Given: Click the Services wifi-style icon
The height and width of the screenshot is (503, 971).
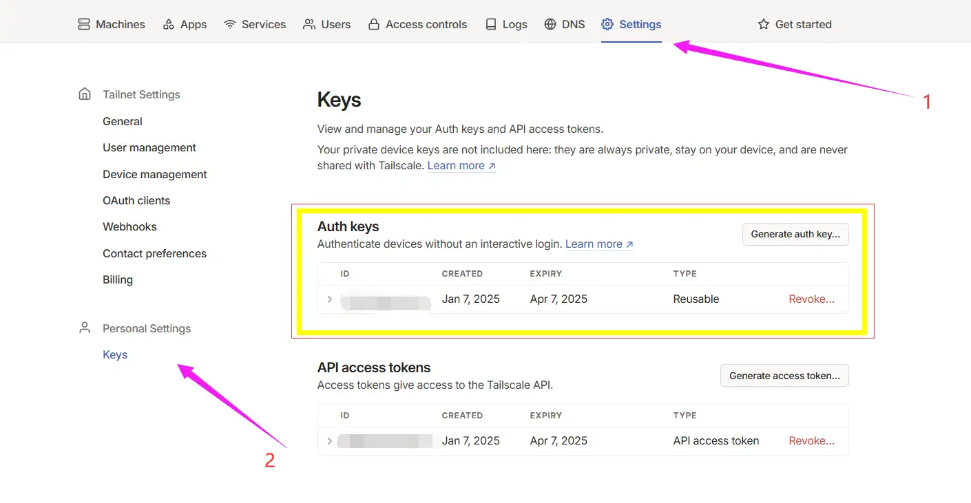Looking at the screenshot, I should [x=230, y=25].
